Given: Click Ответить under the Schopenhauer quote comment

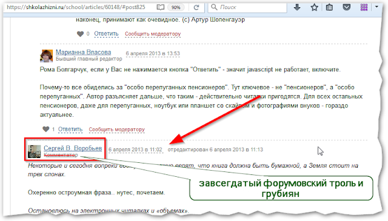Looking at the screenshot, I should tap(106, 34).
